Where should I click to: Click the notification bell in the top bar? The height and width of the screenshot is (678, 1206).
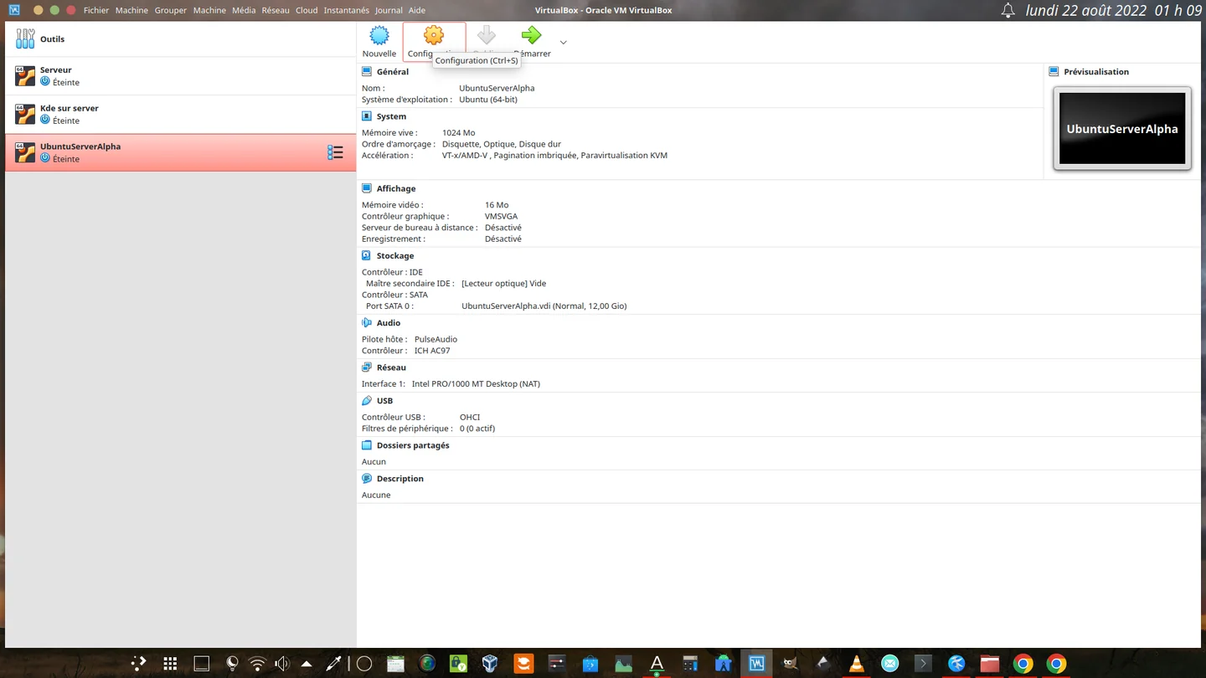1008,11
